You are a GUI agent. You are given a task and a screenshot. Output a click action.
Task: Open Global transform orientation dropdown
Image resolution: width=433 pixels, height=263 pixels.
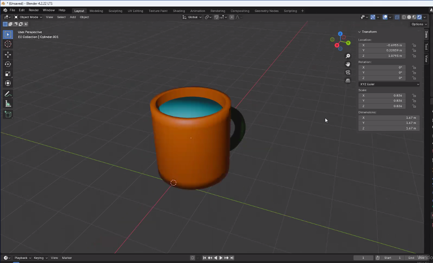192,17
